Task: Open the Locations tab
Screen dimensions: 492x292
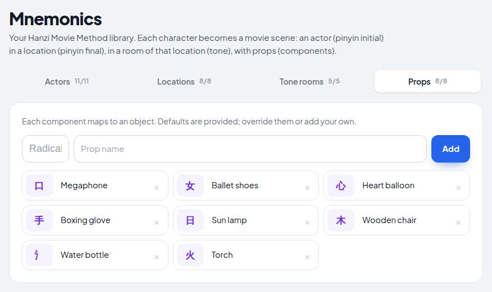Action: coord(184,81)
